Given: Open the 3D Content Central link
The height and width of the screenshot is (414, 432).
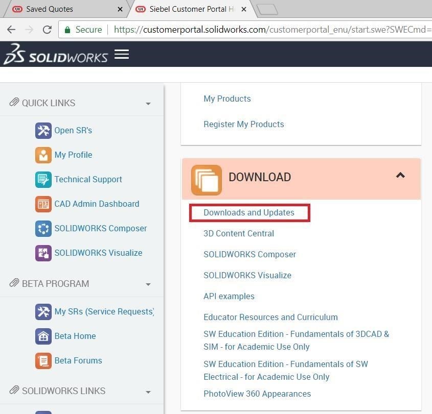Looking at the screenshot, I should (x=239, y=234).
